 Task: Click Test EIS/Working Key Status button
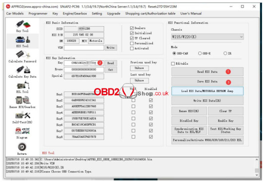click(x=225, y=130)
